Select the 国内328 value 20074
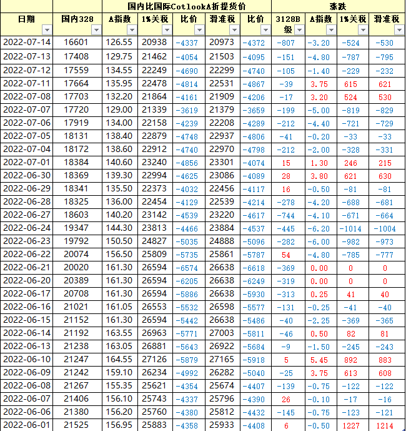Screen dimensions: 406x431 tap(76, 254)
